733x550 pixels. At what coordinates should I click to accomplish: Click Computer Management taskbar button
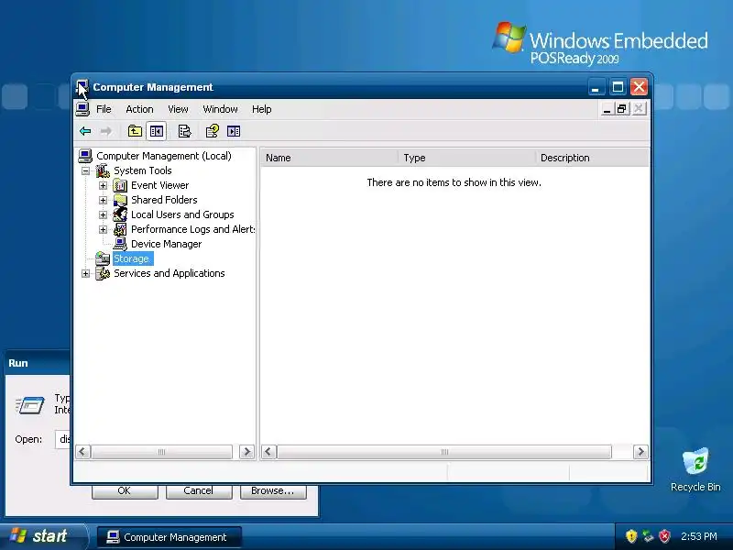[170, 537]
